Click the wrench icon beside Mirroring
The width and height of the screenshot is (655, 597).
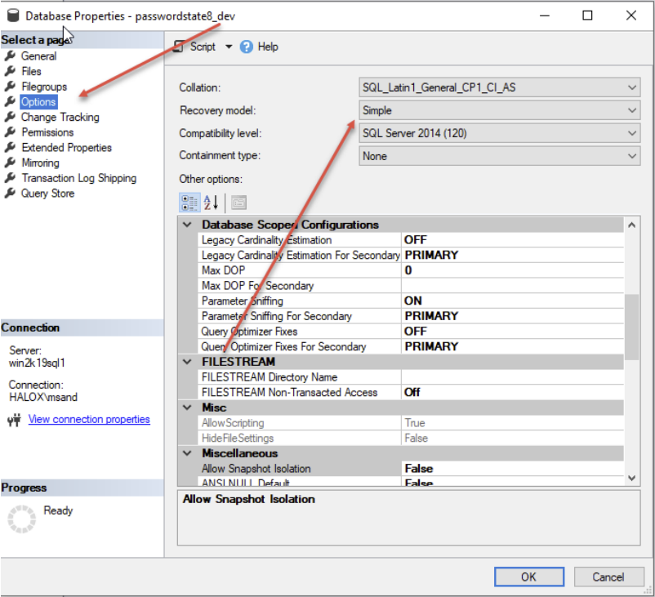[10, 163]
